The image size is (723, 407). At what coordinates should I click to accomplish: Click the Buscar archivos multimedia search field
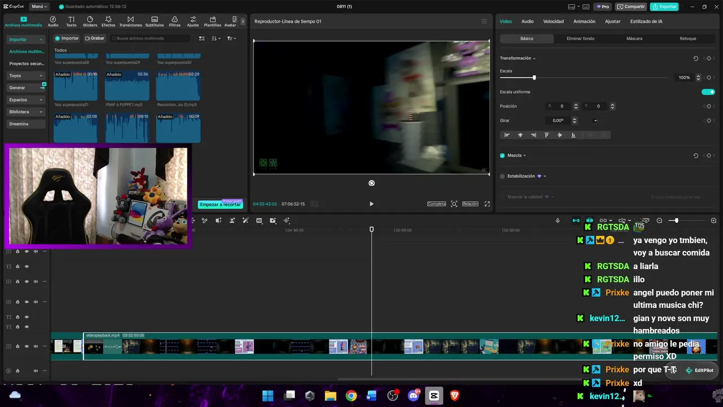click(x=150, y=38)
